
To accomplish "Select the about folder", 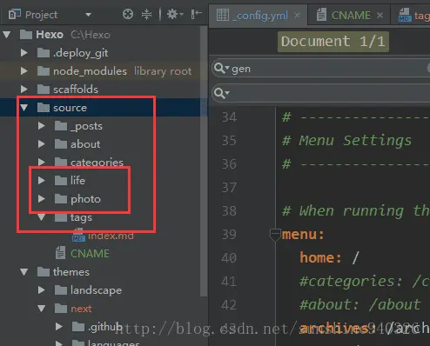I will (85, 144).
